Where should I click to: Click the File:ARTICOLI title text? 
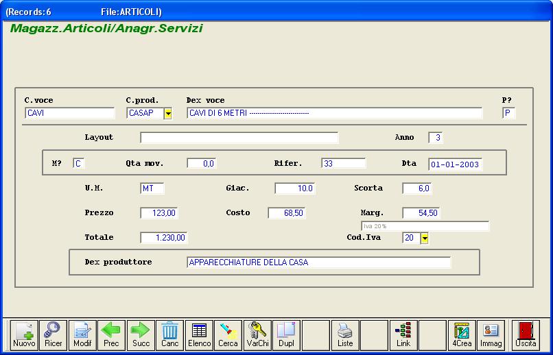pos(131,12)
